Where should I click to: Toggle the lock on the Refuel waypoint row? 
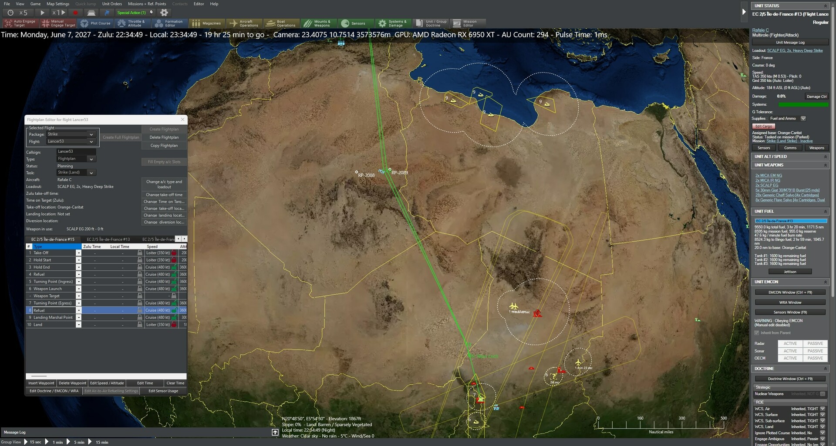(140, 310)
